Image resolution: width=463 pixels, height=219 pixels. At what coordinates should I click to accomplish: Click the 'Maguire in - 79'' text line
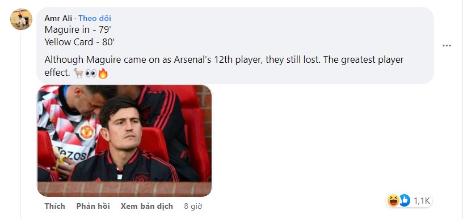pyautogui.click(x=78, y=29)
